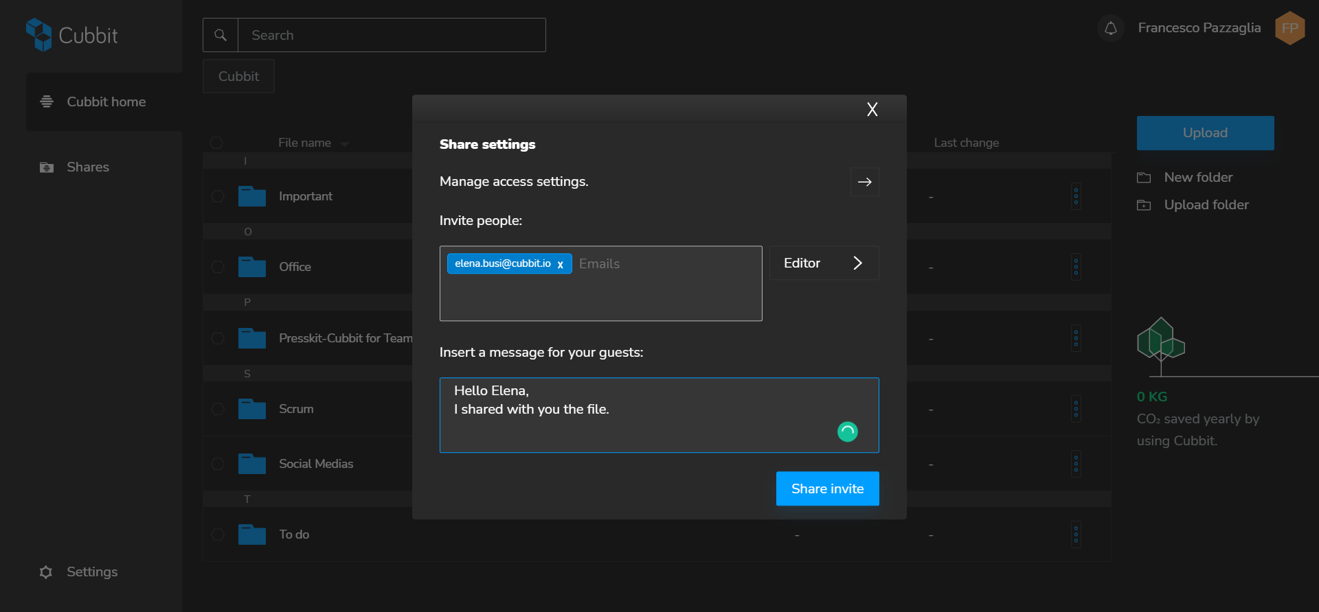
Task: Select the Important folder checkbox
Action: tap(218, 196)
